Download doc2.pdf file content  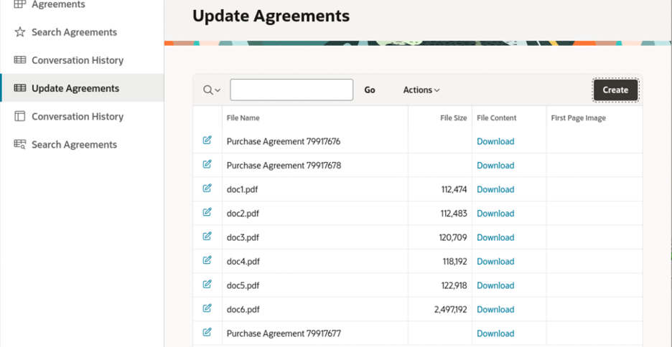495,214
